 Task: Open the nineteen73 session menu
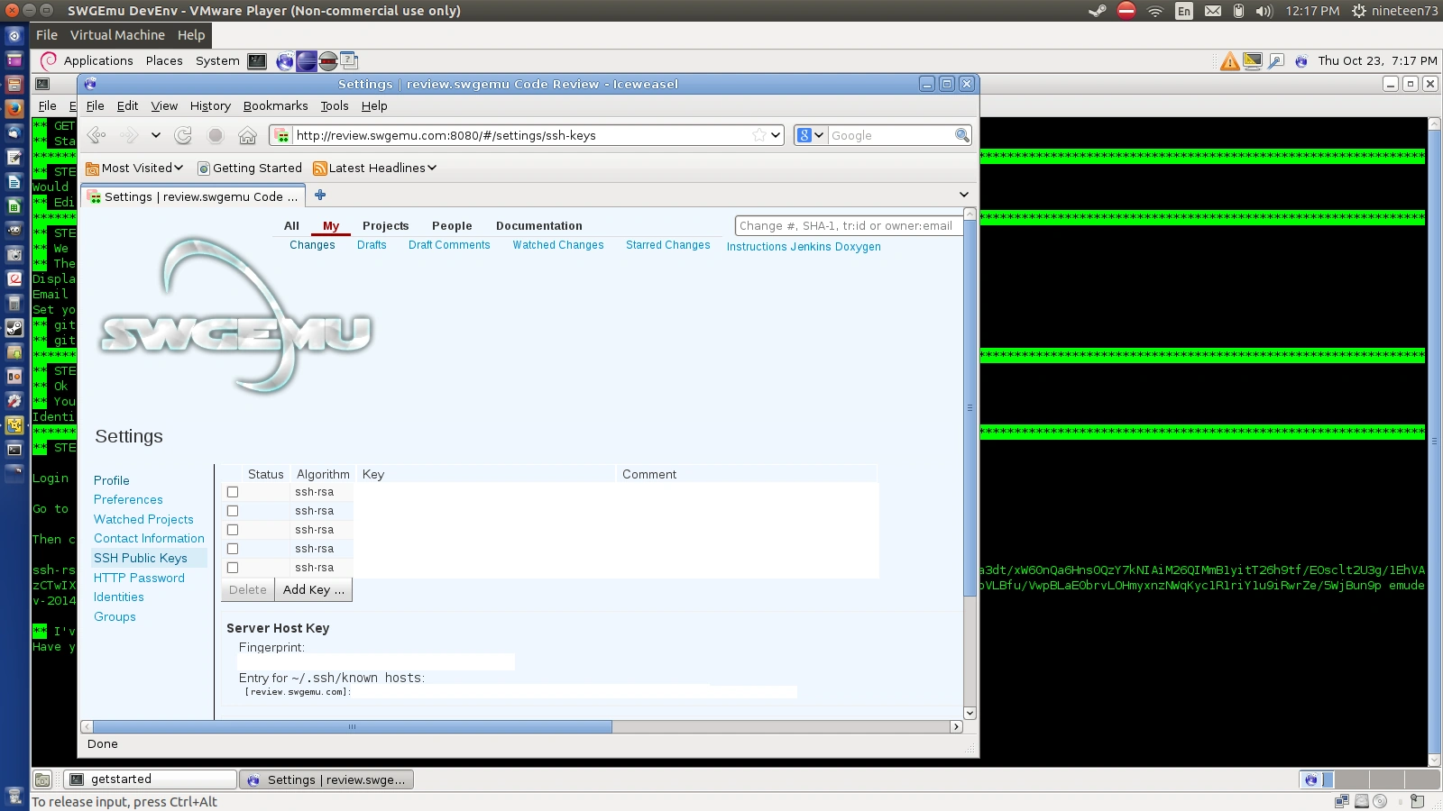point(1394,11)
